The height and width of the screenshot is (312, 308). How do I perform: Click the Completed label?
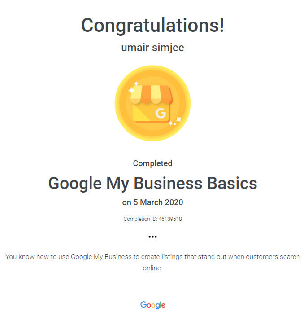[152, 163]
